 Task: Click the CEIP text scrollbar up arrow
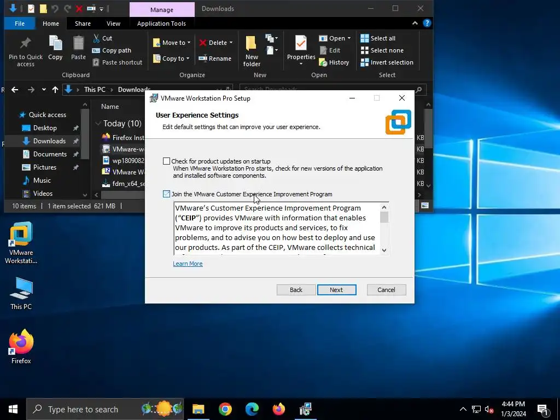coord(384,207)
